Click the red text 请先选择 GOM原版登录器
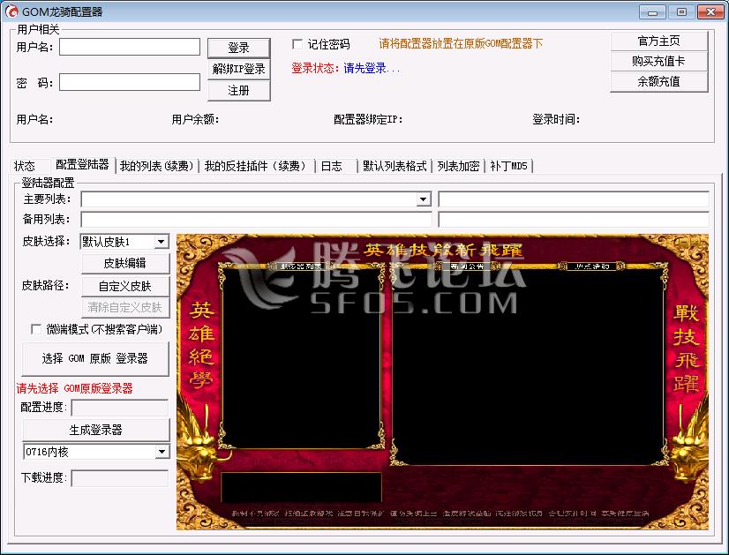The width and height of the screenshot is (729, 555). tap(75, 388)
